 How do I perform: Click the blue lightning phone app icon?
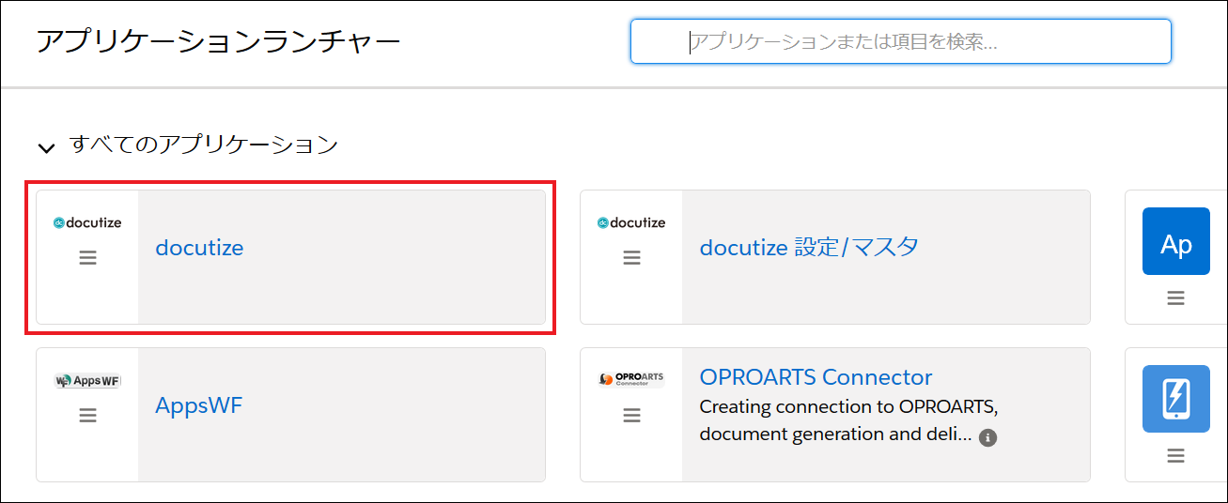tap(1176, 399)
